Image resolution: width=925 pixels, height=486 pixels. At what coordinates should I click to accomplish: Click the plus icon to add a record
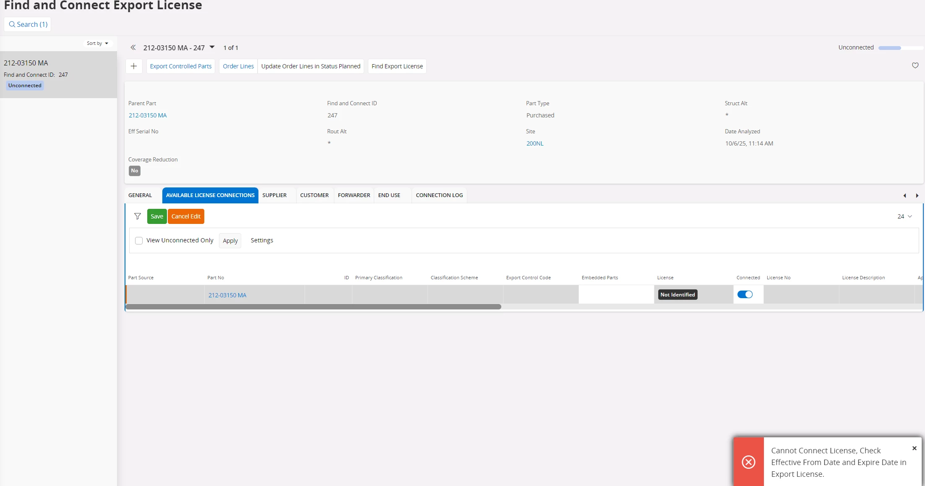[134, 66]
